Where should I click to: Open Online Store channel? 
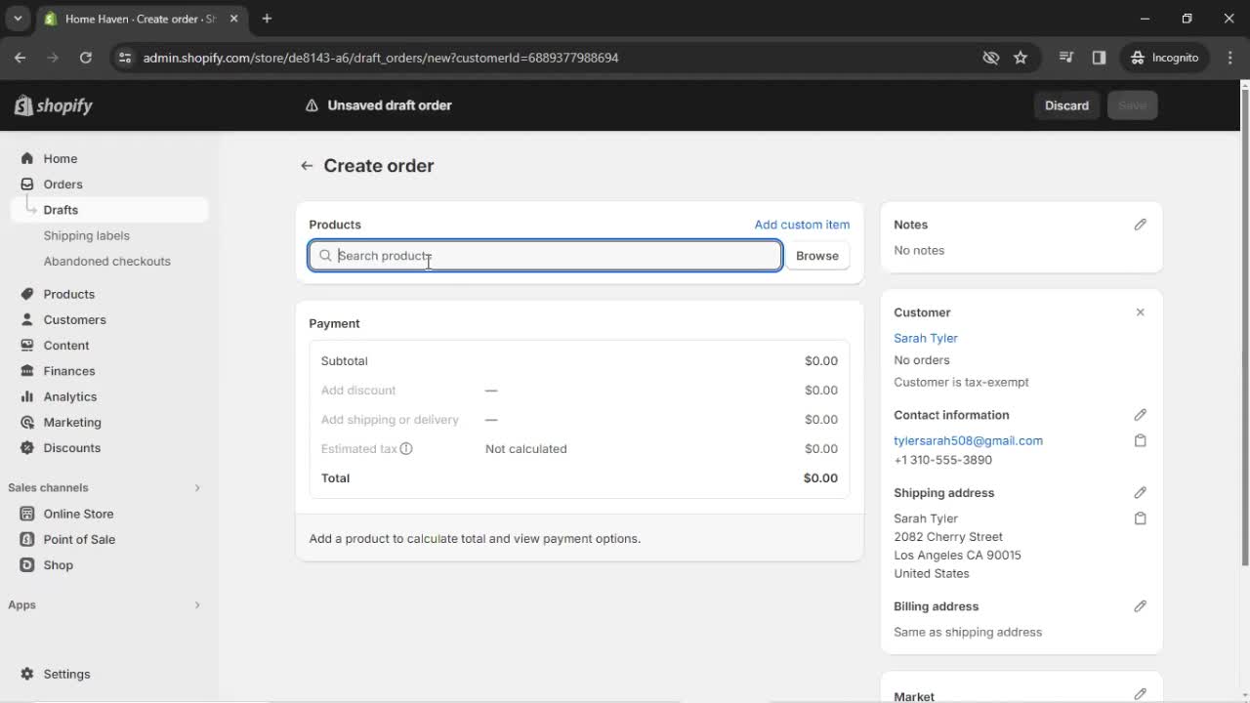[x=78, y=514]
